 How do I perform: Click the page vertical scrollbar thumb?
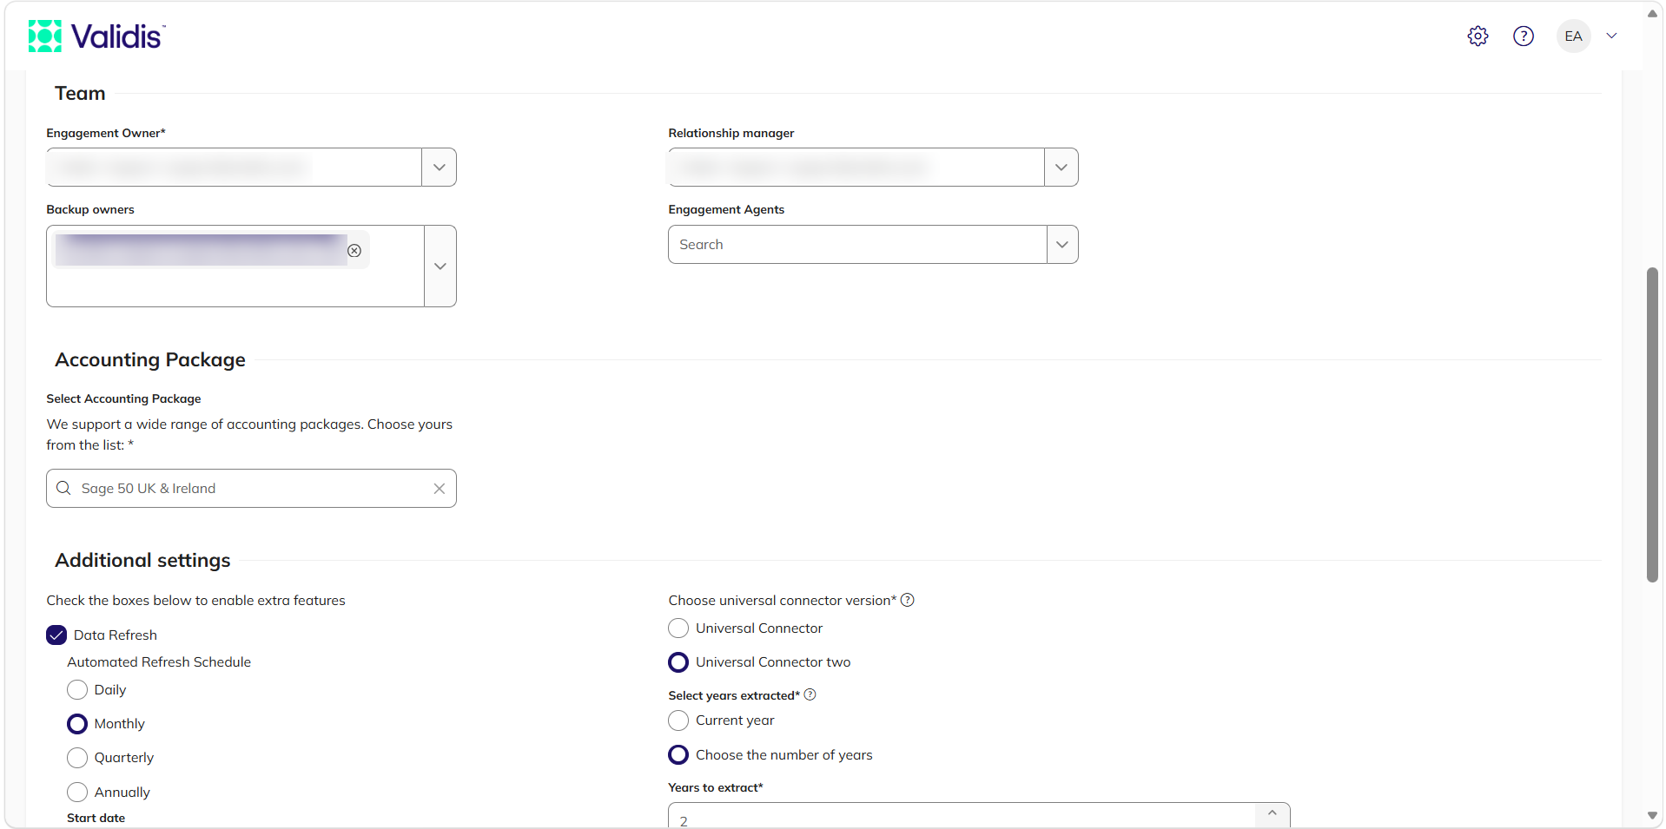tap(1652, 424)
